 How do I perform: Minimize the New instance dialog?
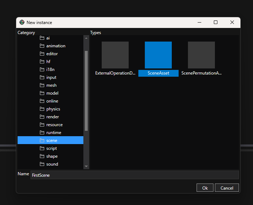[199, 22]
